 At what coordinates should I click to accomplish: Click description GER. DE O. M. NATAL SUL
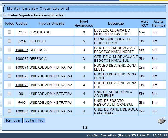[x=116, y=59]
